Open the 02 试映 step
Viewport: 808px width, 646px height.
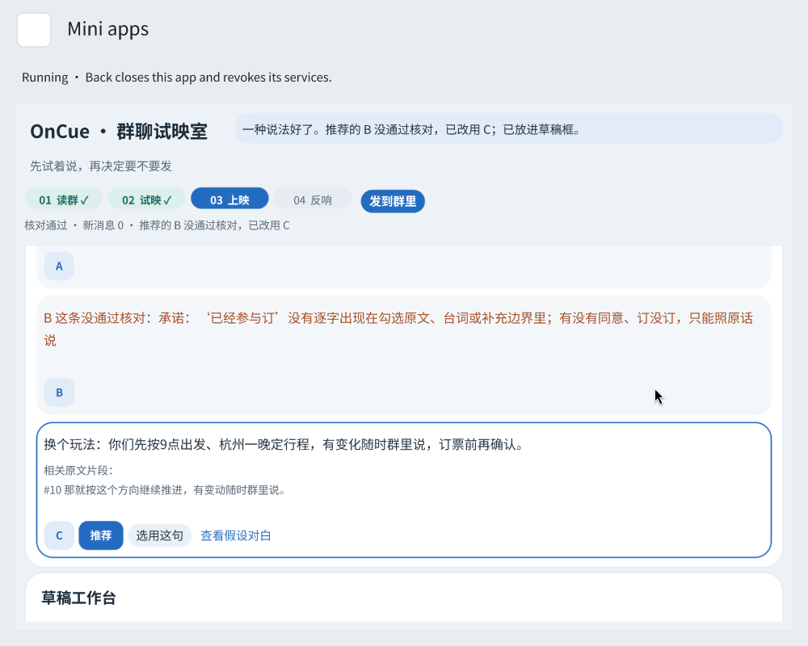(146, 200)
